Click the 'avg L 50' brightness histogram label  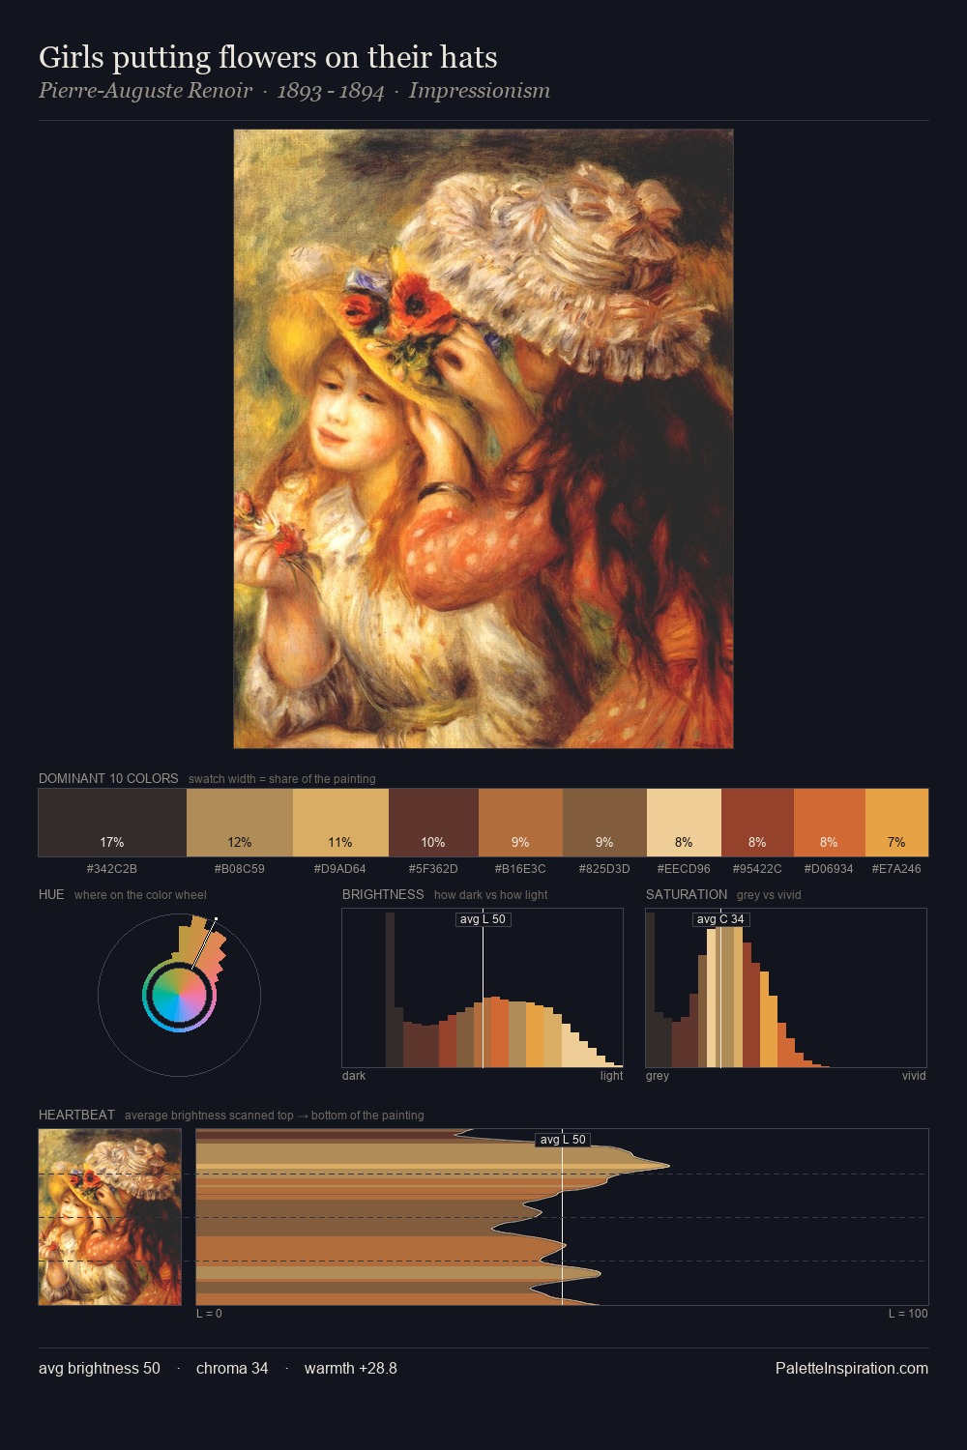pos(483,919)
